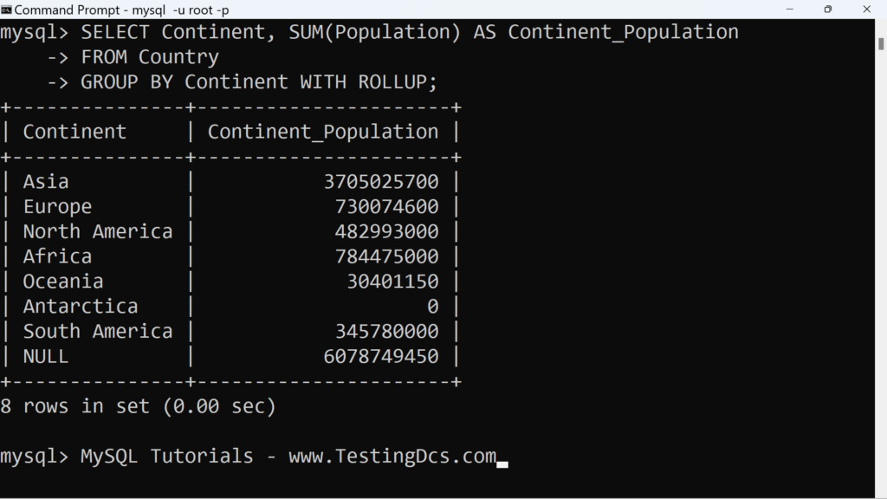Minimize the Command Prompt window
The image size is (887, 499).
pos(790,9)
